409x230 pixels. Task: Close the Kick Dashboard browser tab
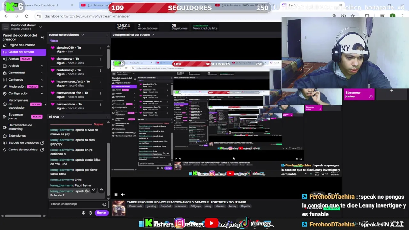click(72, 5)
